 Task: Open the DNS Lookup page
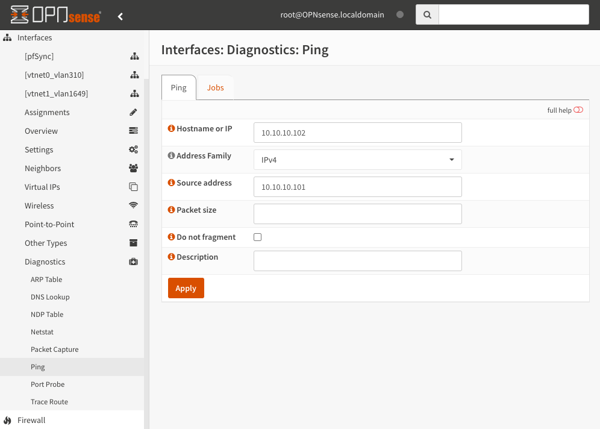50,297
